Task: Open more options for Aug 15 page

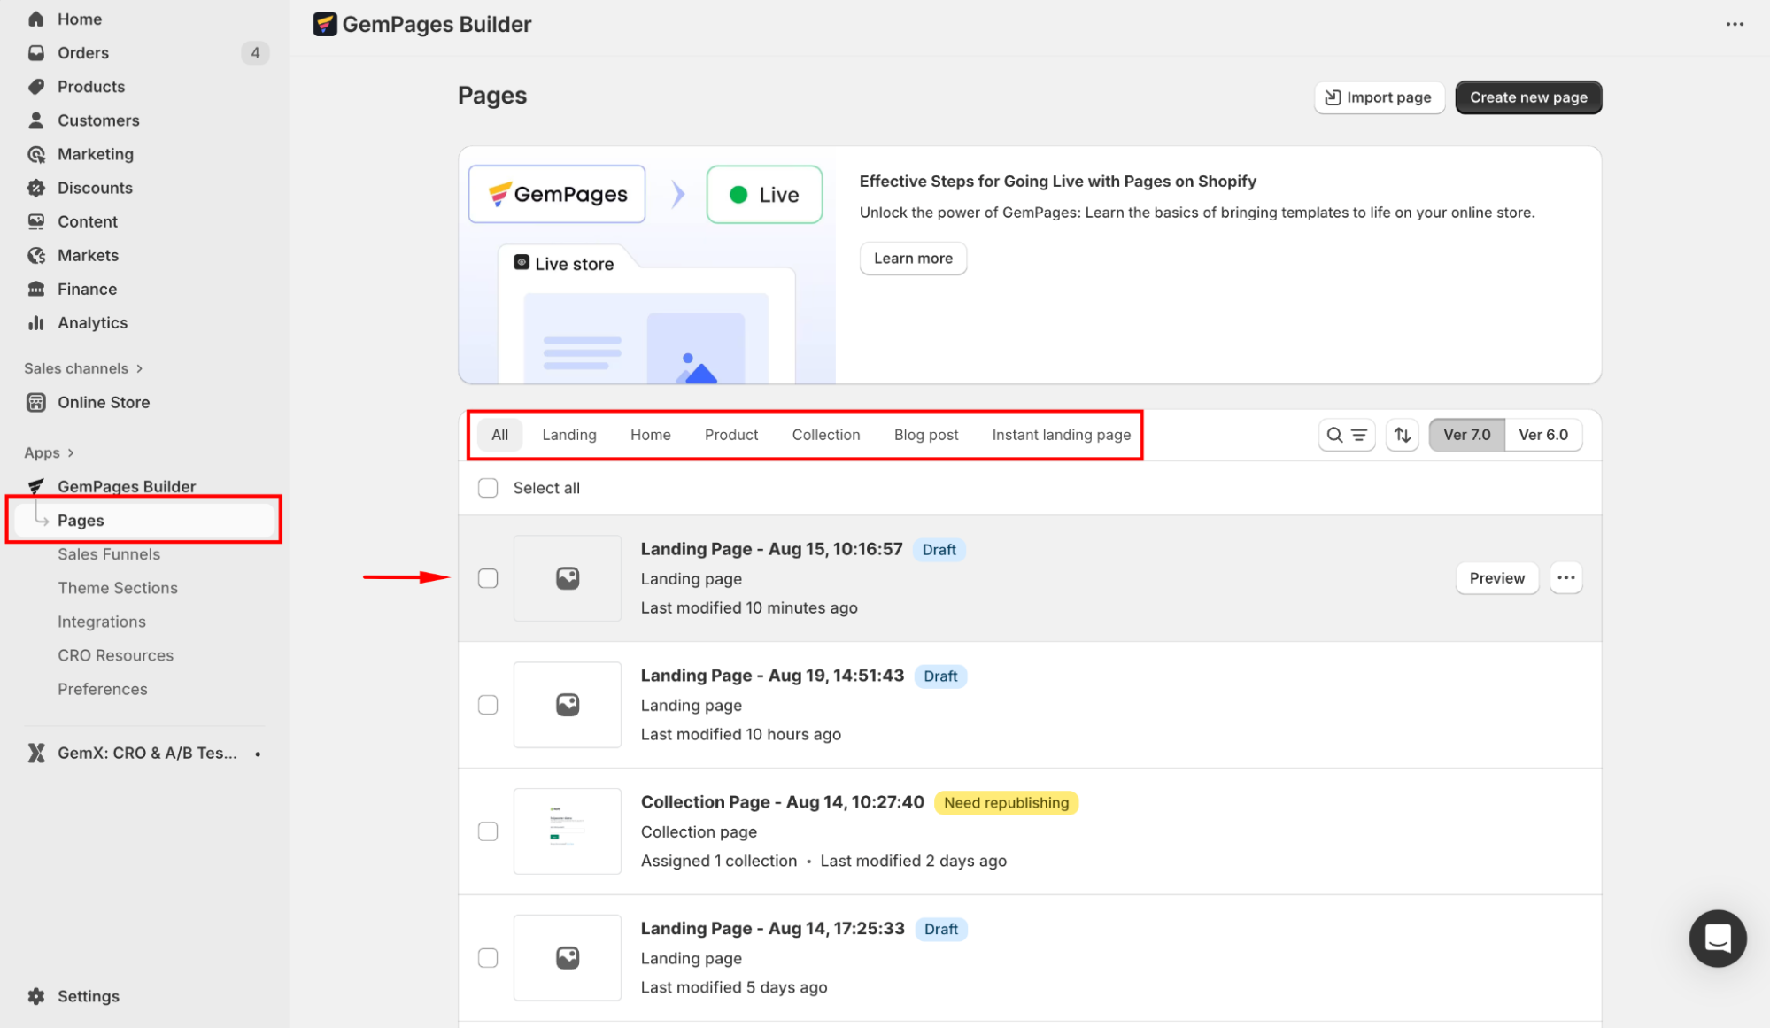Action: pyautogui.click(x=1565, y=578)
